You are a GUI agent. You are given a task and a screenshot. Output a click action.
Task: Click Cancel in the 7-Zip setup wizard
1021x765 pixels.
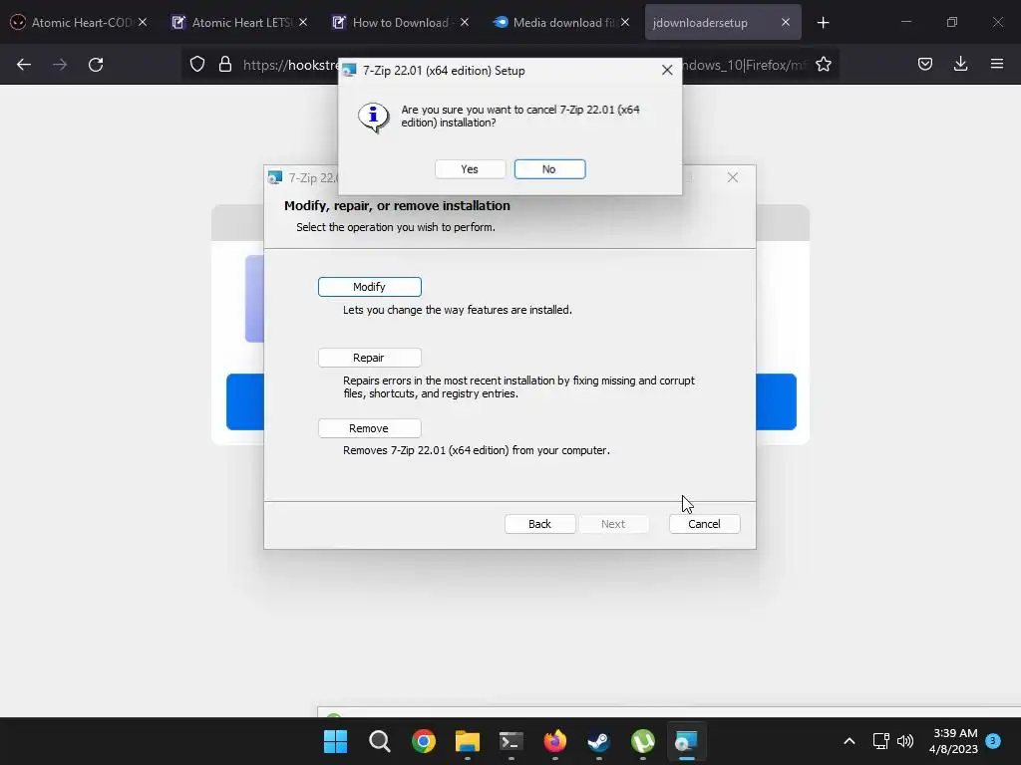(x=705, y=524)
